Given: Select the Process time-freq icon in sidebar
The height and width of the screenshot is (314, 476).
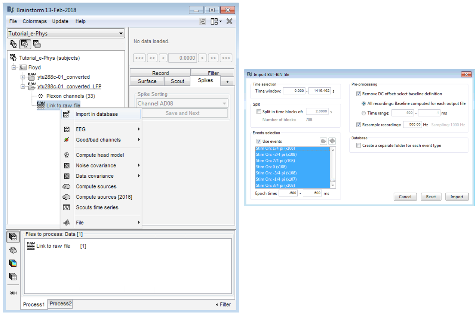Looking at the screenshot, I should (x=13, y=263).
